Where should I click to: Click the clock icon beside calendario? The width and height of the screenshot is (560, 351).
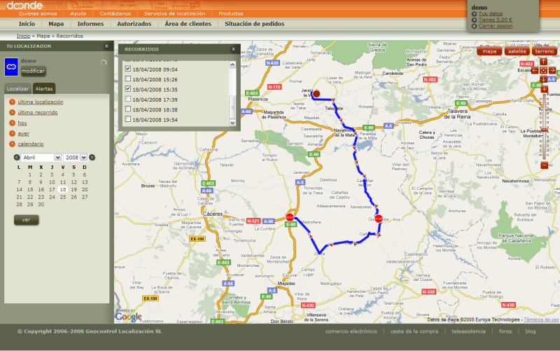[12, 144]
